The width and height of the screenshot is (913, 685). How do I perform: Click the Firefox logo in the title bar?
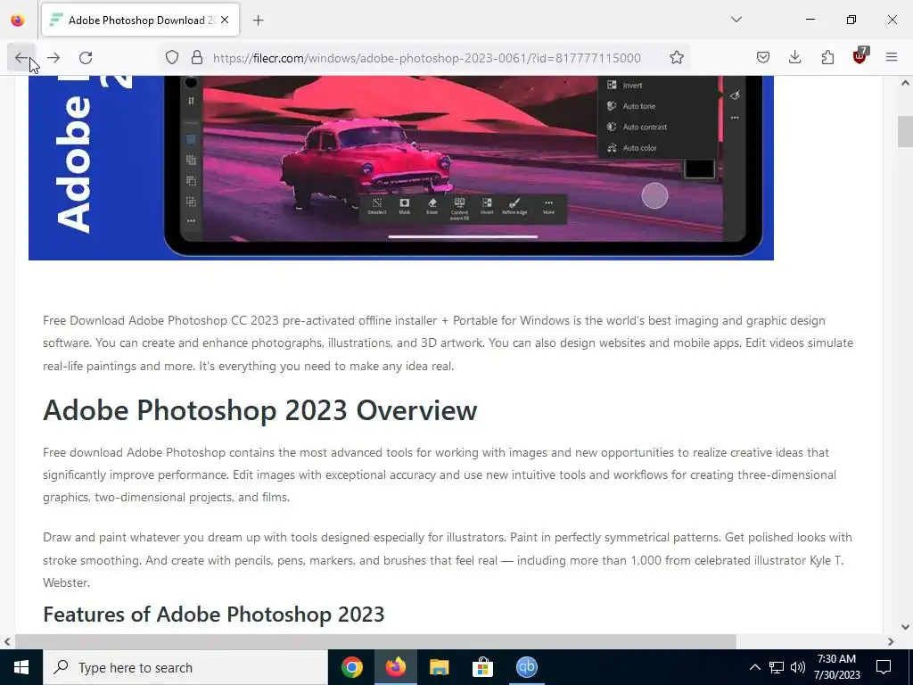[x=18, y=20]
